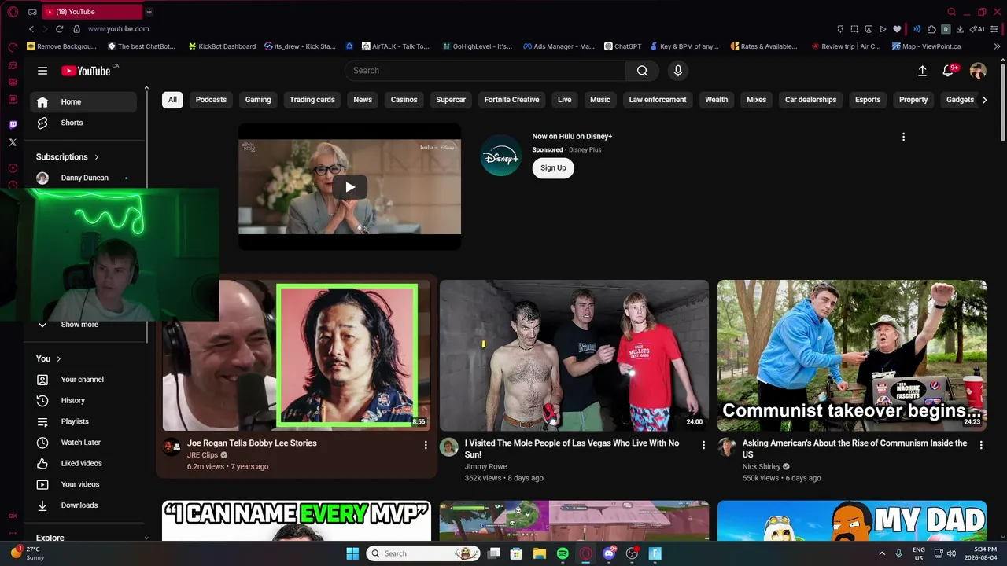This screenshot has width=1007, height=566.
Task: Select the Car dealerships chip
Action: (811, 100)
